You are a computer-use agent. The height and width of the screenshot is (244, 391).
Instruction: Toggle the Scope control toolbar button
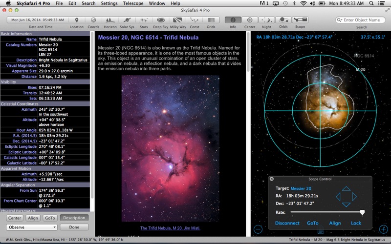[300, 20]
